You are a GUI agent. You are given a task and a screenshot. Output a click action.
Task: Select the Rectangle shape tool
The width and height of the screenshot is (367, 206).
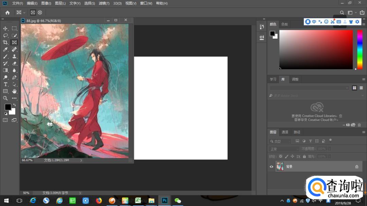tap(5, 91)
